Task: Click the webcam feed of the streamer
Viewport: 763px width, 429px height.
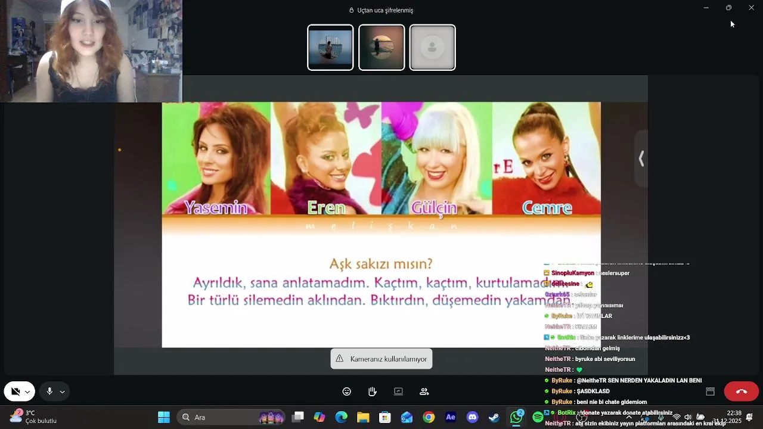Action: pyautogui.click(x=91, y=51)
